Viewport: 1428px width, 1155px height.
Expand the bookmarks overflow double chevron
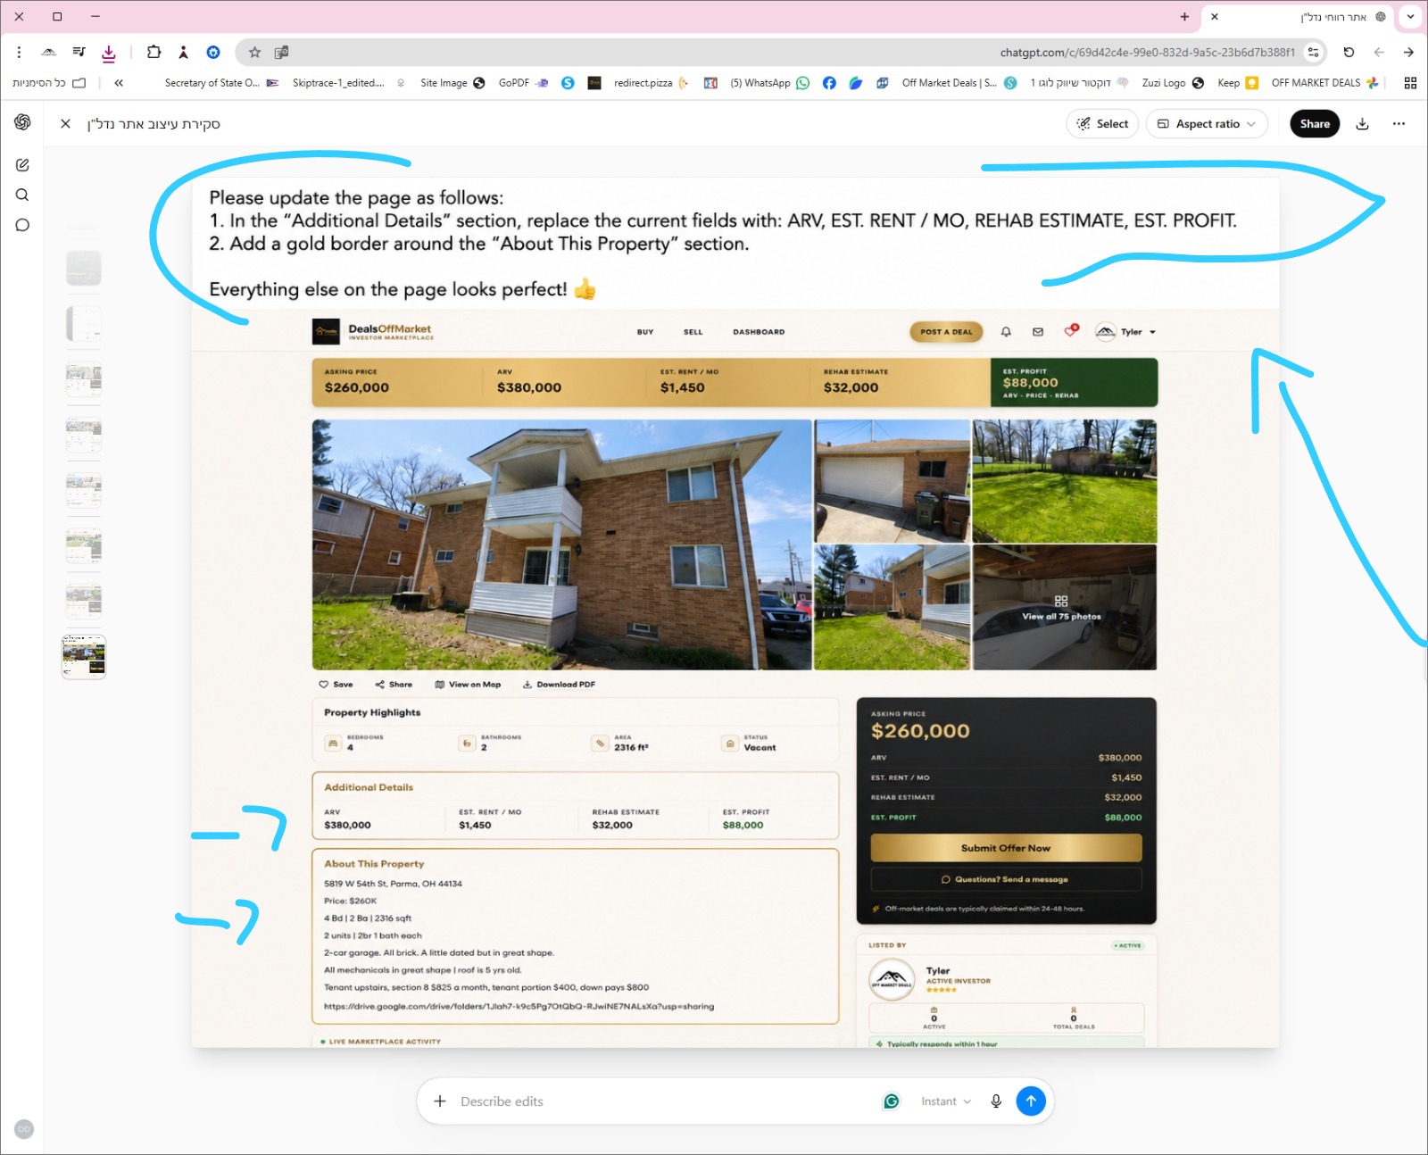pyautogui.click(x=119, y=83)
